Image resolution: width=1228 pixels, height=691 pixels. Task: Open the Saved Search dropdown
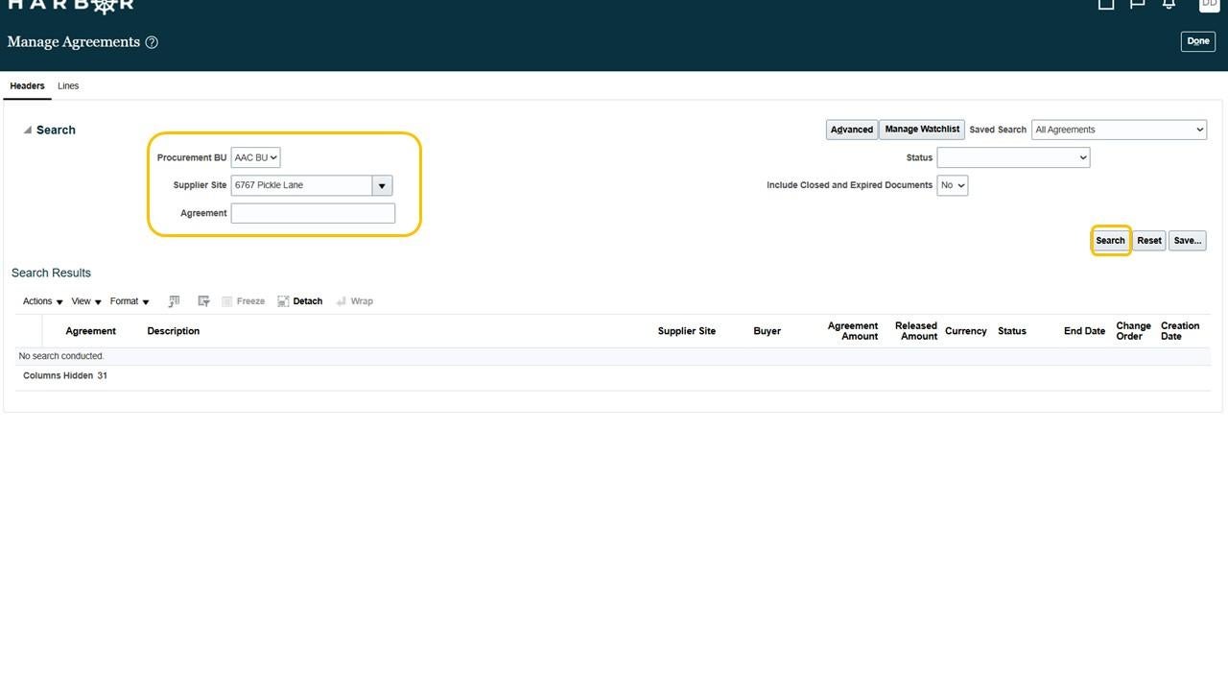[1119, 130]
